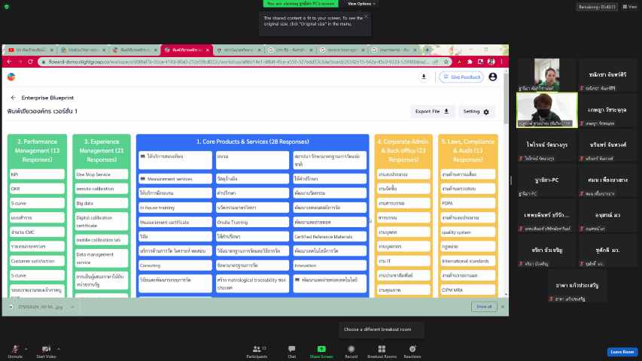Click the Record icon
The image size is (642, 361).
click(351, 349)
